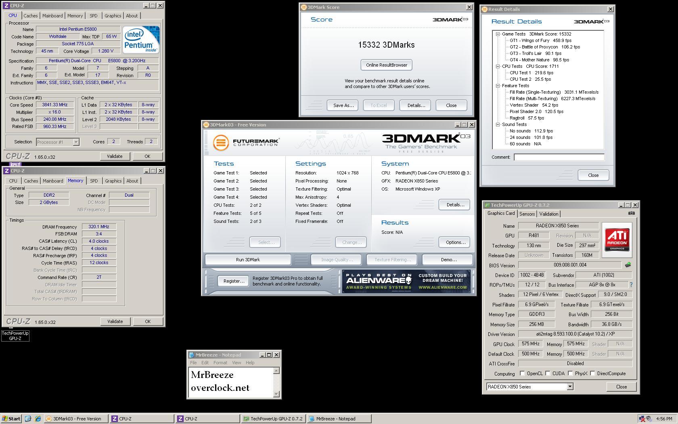This screenshot has height=424, width=678.
Task: Toggle the CUDA checkbox
Action: click(548, 374)
